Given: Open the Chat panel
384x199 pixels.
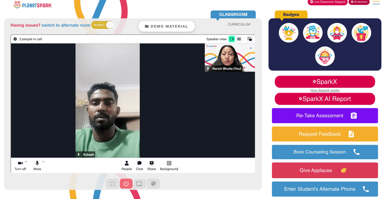Looking at the screenshot, I should (139, 166).
